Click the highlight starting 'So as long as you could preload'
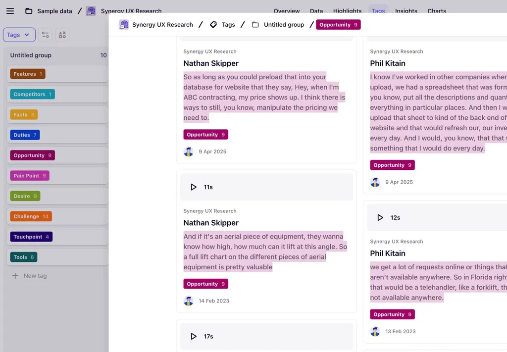This screenshot has height=352, width=507. point(264,97)
